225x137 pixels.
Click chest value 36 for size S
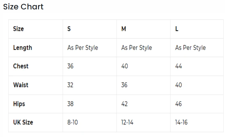(x=70, y=66)
